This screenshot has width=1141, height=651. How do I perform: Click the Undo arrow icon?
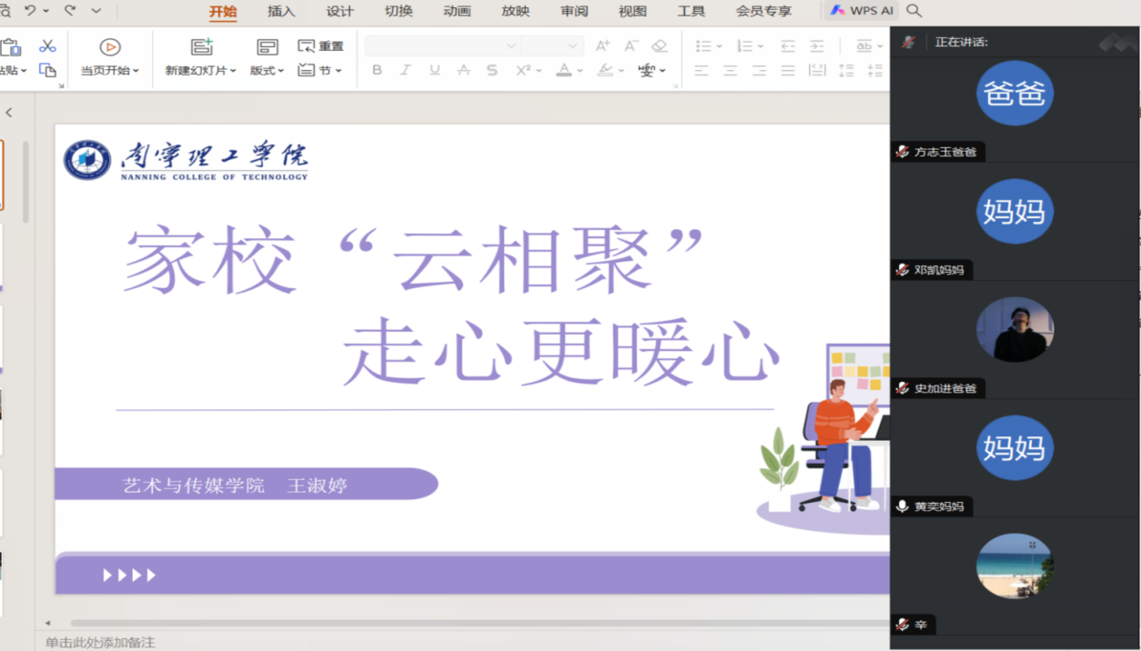(x=30, y=11)
